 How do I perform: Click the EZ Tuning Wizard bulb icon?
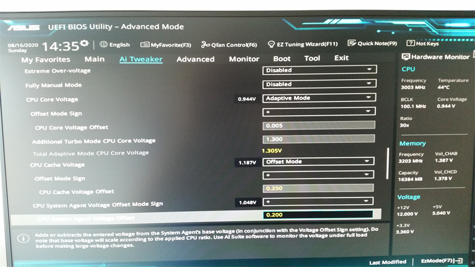(x=271, y=44)
